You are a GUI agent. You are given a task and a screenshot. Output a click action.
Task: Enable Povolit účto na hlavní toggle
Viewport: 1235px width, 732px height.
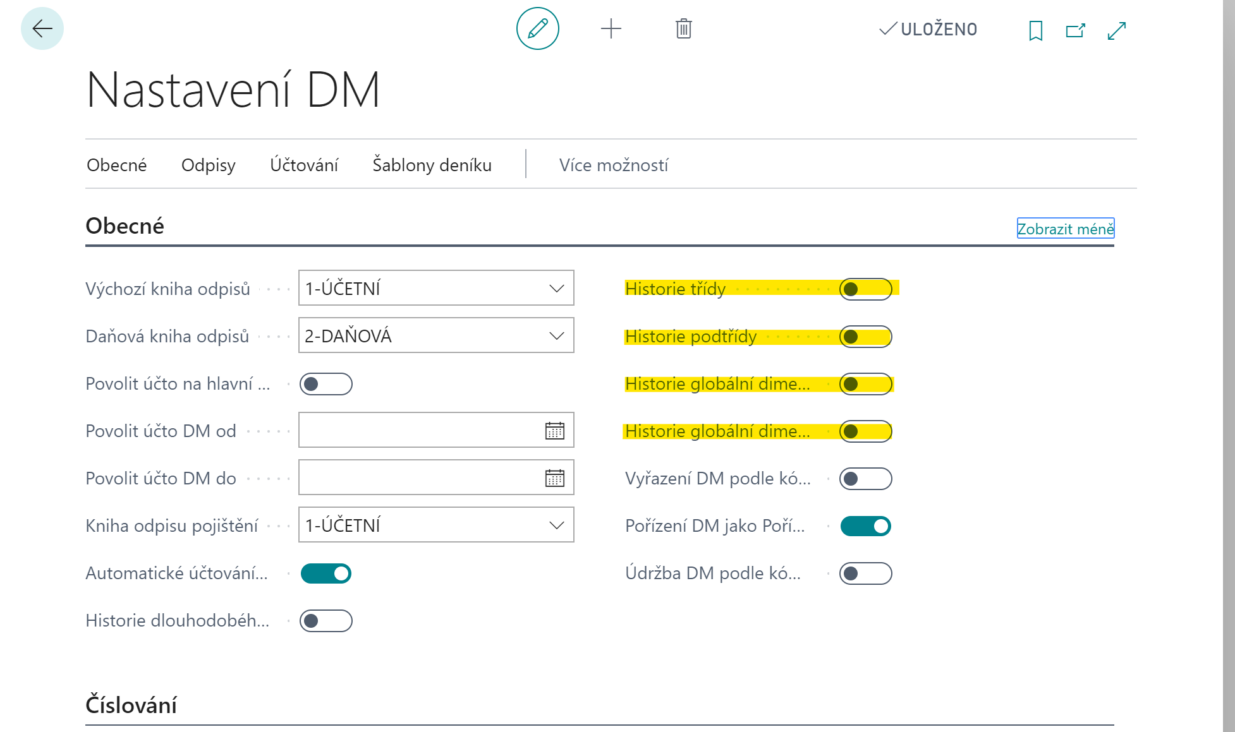(x=325, y=384)
